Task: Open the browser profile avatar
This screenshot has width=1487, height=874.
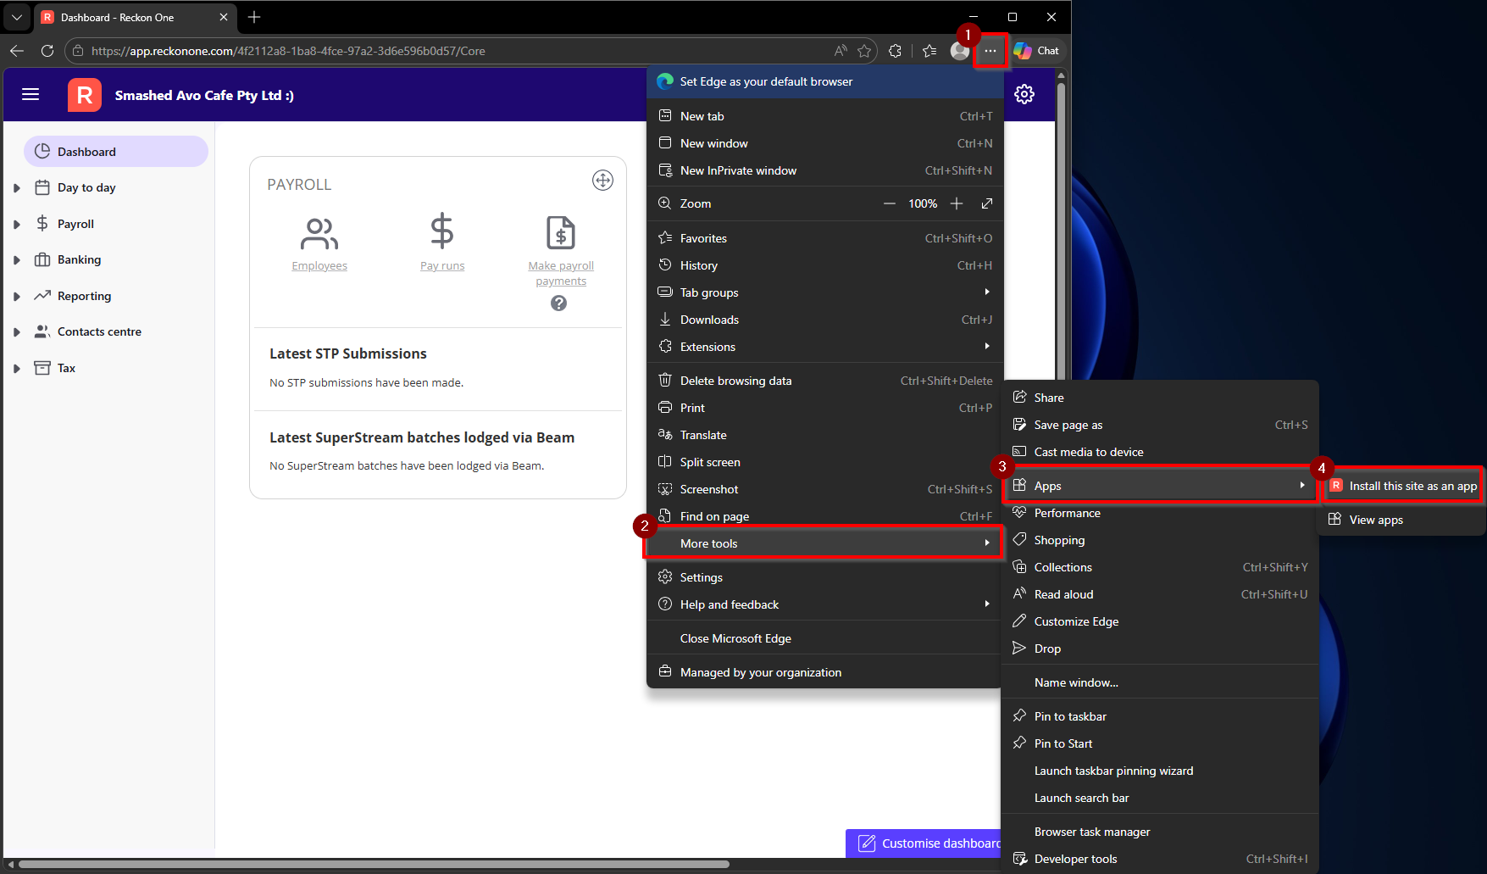Action: [x=960, y=51]
